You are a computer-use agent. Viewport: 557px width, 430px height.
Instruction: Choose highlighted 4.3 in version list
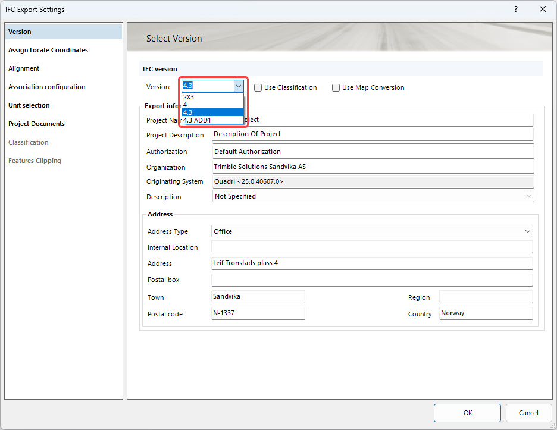pyautogui.click(x=212, y=112)
